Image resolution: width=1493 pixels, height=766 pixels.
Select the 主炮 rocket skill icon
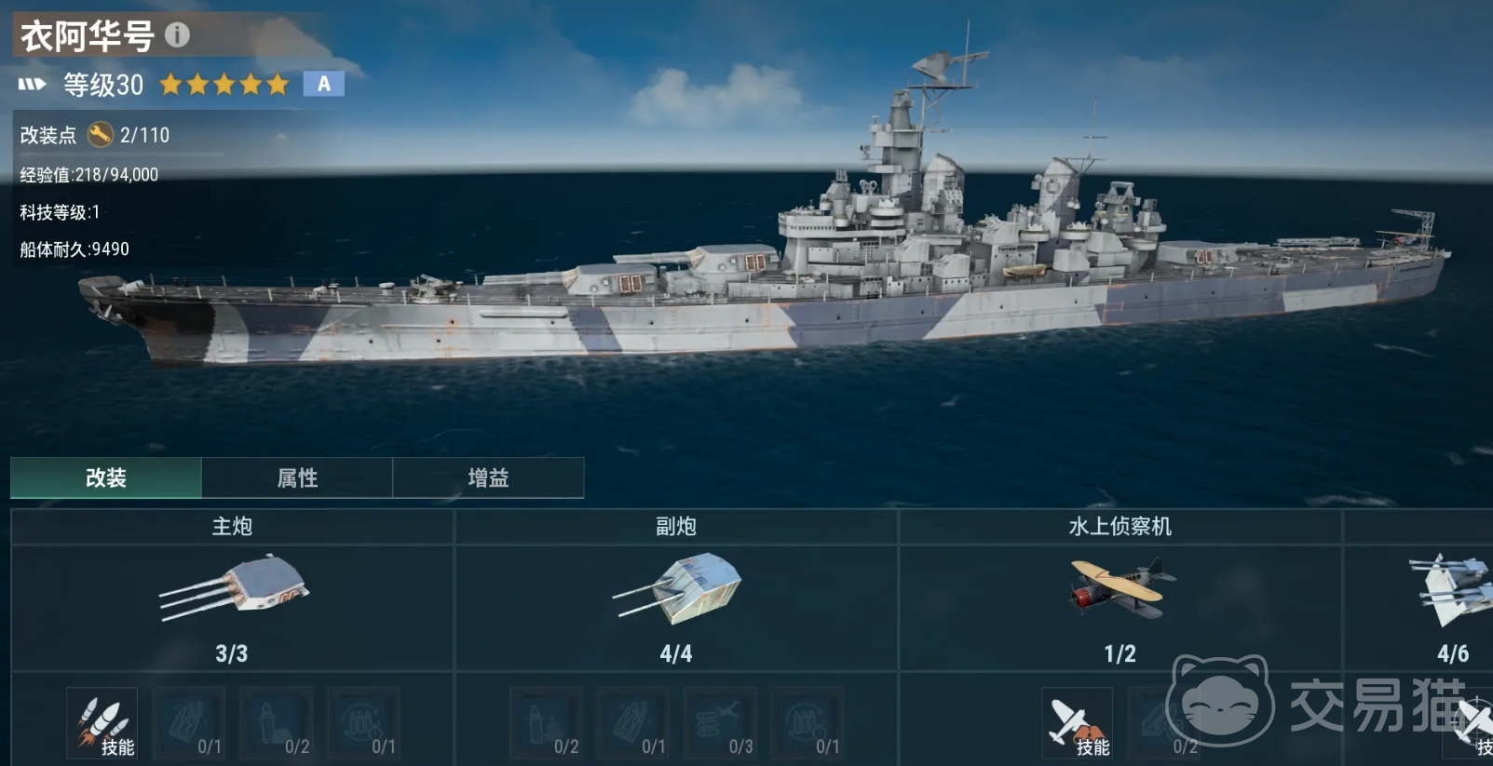coord(102,724)
